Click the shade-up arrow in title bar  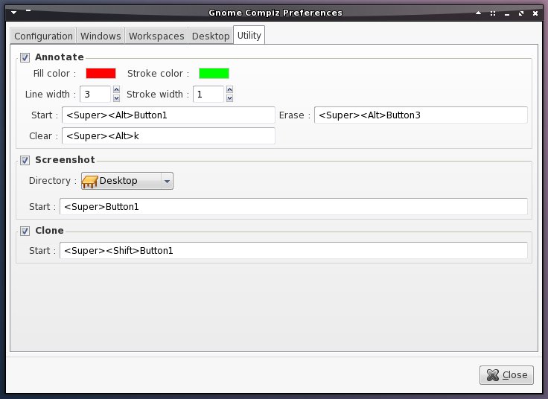[479, 13]
